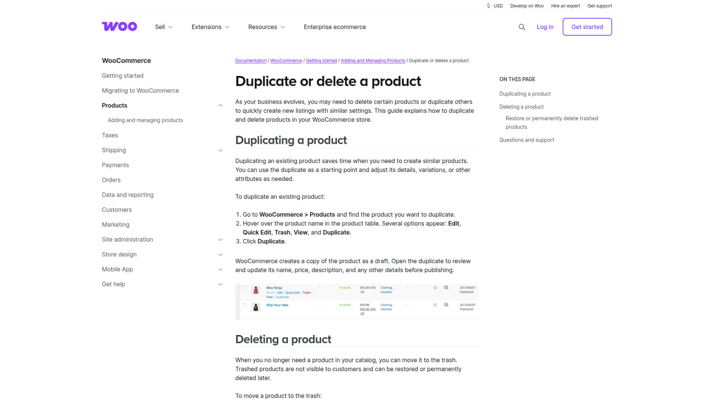Open Hire an expert link
This screenshot has width=714, height=402.
coord(565,6)
